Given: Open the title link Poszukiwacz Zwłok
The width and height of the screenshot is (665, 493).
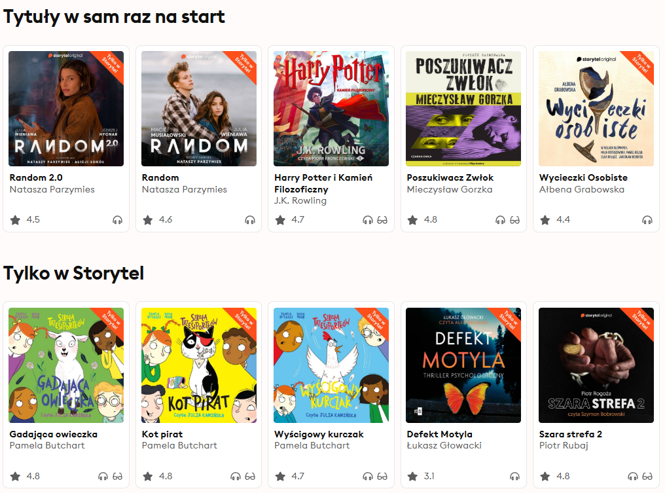Looking at the screenshot, I should 450,177.
